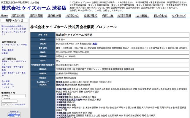Click the ＪＲ山手線 line name in the station list
This screenshot has width=190, height=118.
coord(61,89)
